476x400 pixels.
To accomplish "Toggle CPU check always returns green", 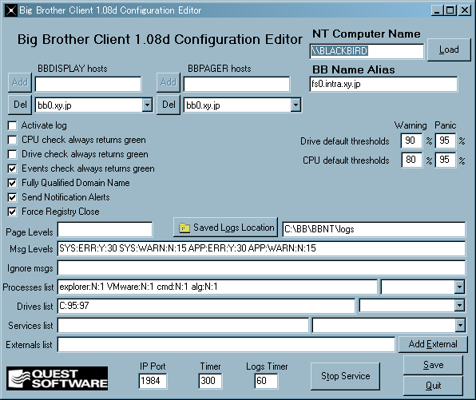I will (13, 140).
